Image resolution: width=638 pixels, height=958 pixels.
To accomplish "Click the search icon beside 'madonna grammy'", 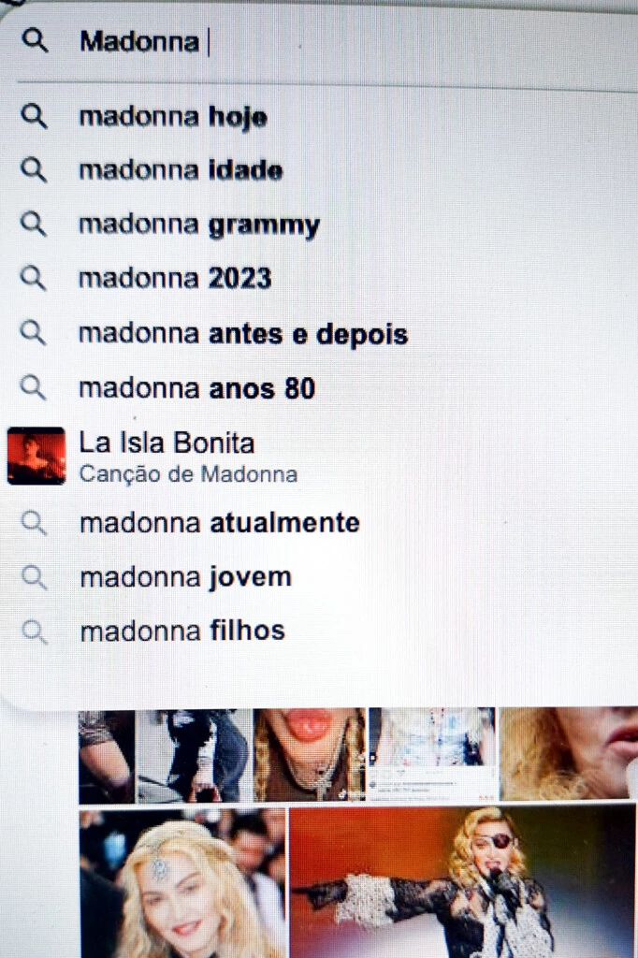I will coord(34,224).
